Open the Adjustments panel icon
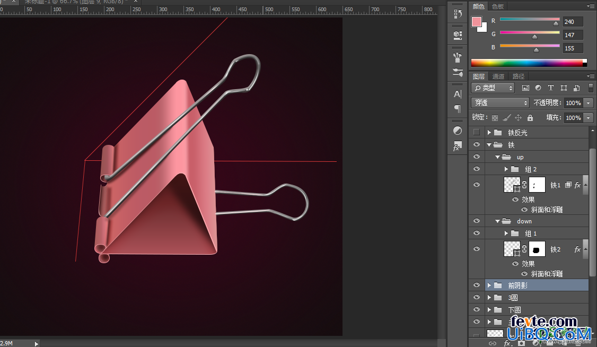 (x=458, y=131)
